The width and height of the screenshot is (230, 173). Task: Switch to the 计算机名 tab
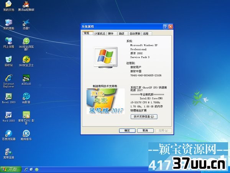(100, 34)
